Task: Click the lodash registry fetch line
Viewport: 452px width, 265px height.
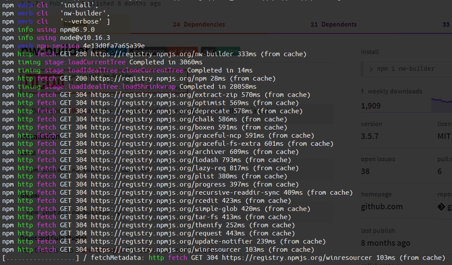Action: pos(147,160)
